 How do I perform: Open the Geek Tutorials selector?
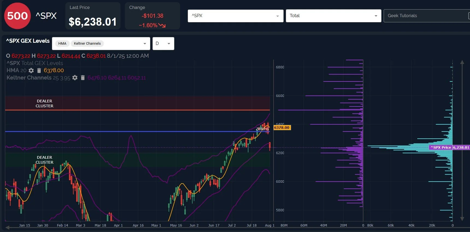click(x=427, y=16)
